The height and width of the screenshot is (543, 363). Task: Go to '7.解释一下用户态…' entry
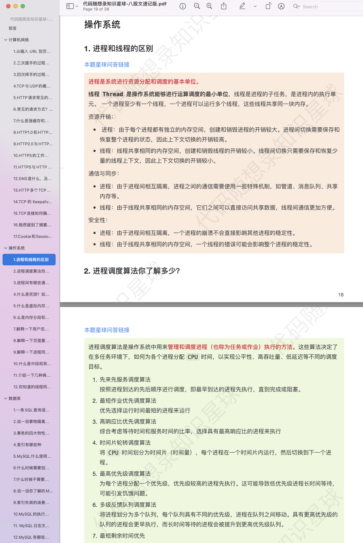[x=31, y=329]
